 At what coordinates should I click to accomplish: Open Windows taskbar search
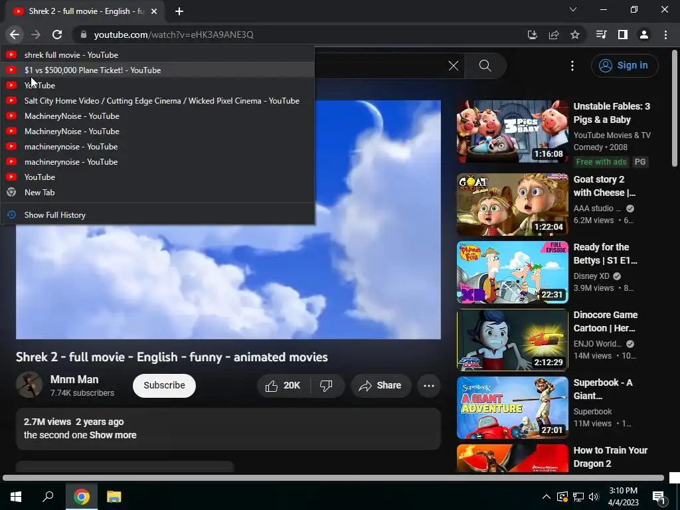(x=48, y=497)
